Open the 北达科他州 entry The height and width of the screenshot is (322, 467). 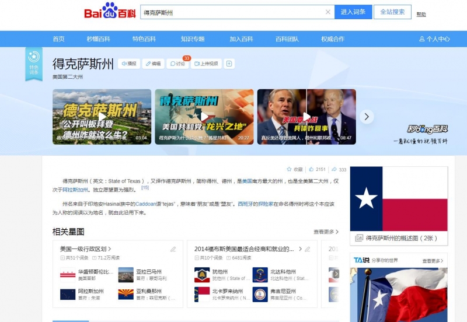pyautogui.click(x=281, y=274)
